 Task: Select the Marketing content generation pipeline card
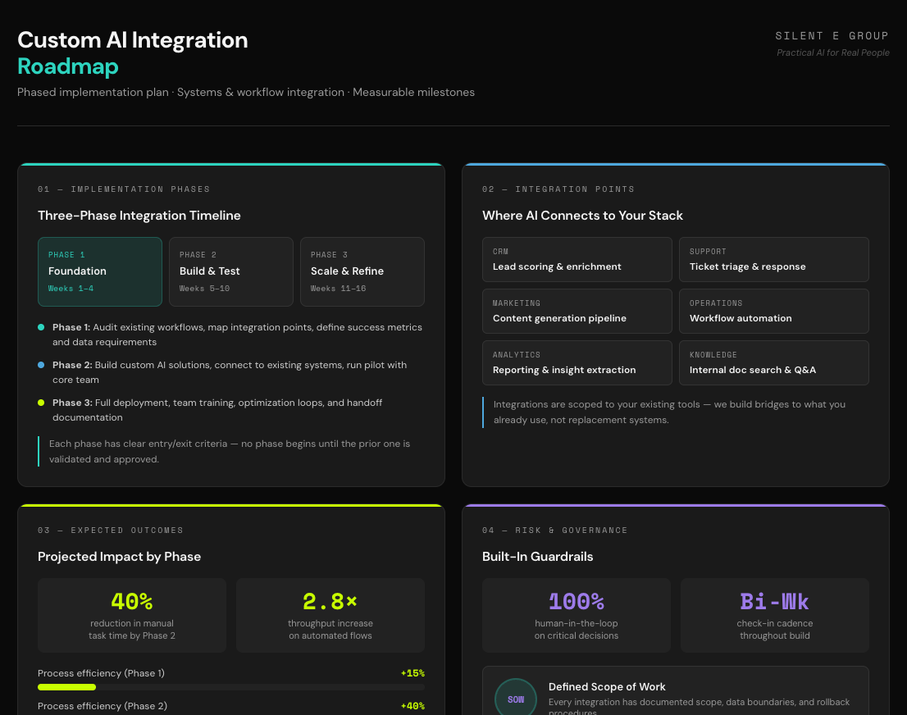pos(577,311)
